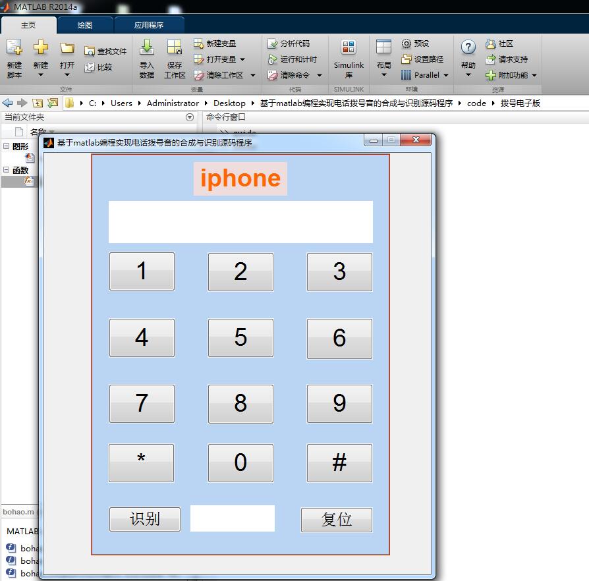This screenshot has width=589, height=581.
Task: Click Request Support (请求支持) icon
Action: point(491,59)
